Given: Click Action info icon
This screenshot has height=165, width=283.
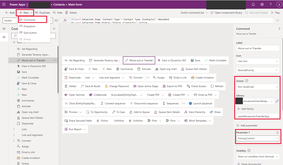Looking at the screenshot, I should point(247,81).
